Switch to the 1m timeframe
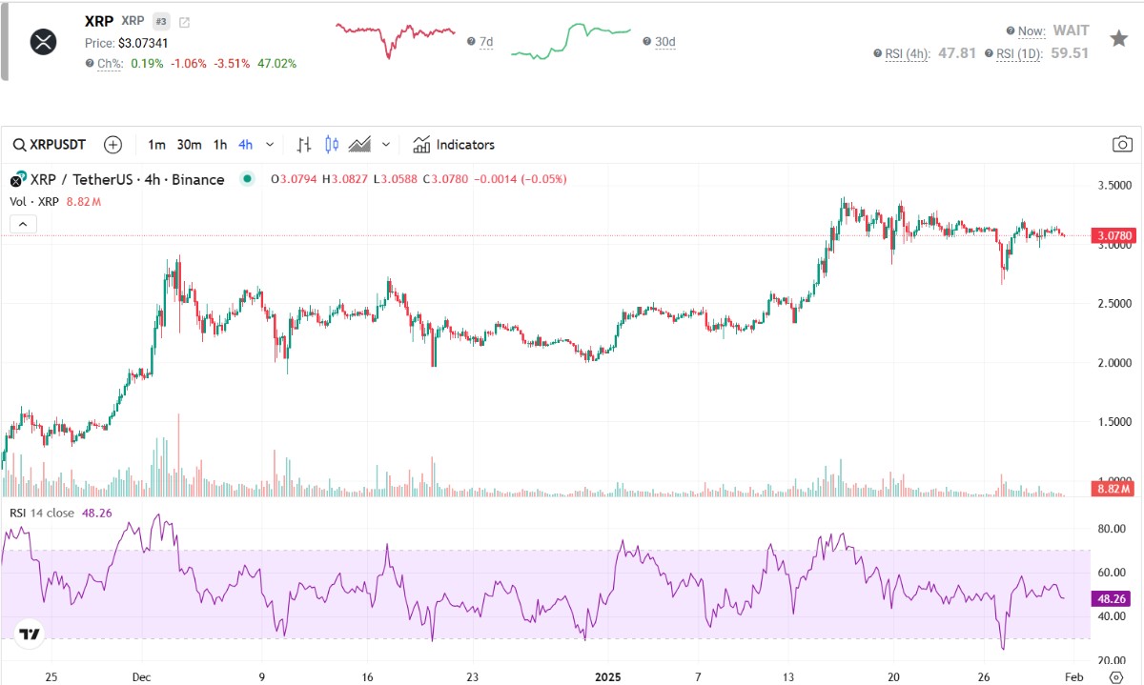Screen dimensions: 1144x685 click(x=156, y=145)
